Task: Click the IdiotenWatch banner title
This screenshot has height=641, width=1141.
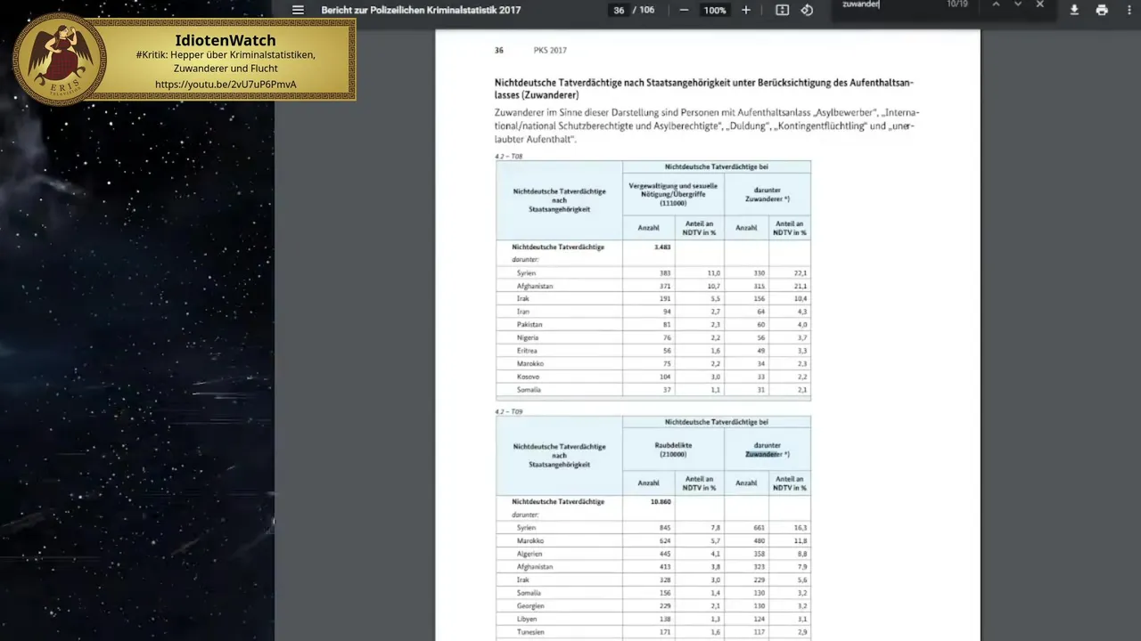Action: point(226,40)
